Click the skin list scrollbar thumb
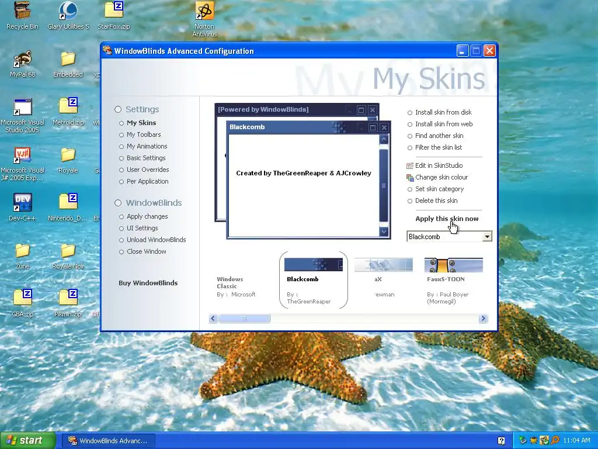Image resolution: width=598 pixels, height=449 pixels. point(244,319)
